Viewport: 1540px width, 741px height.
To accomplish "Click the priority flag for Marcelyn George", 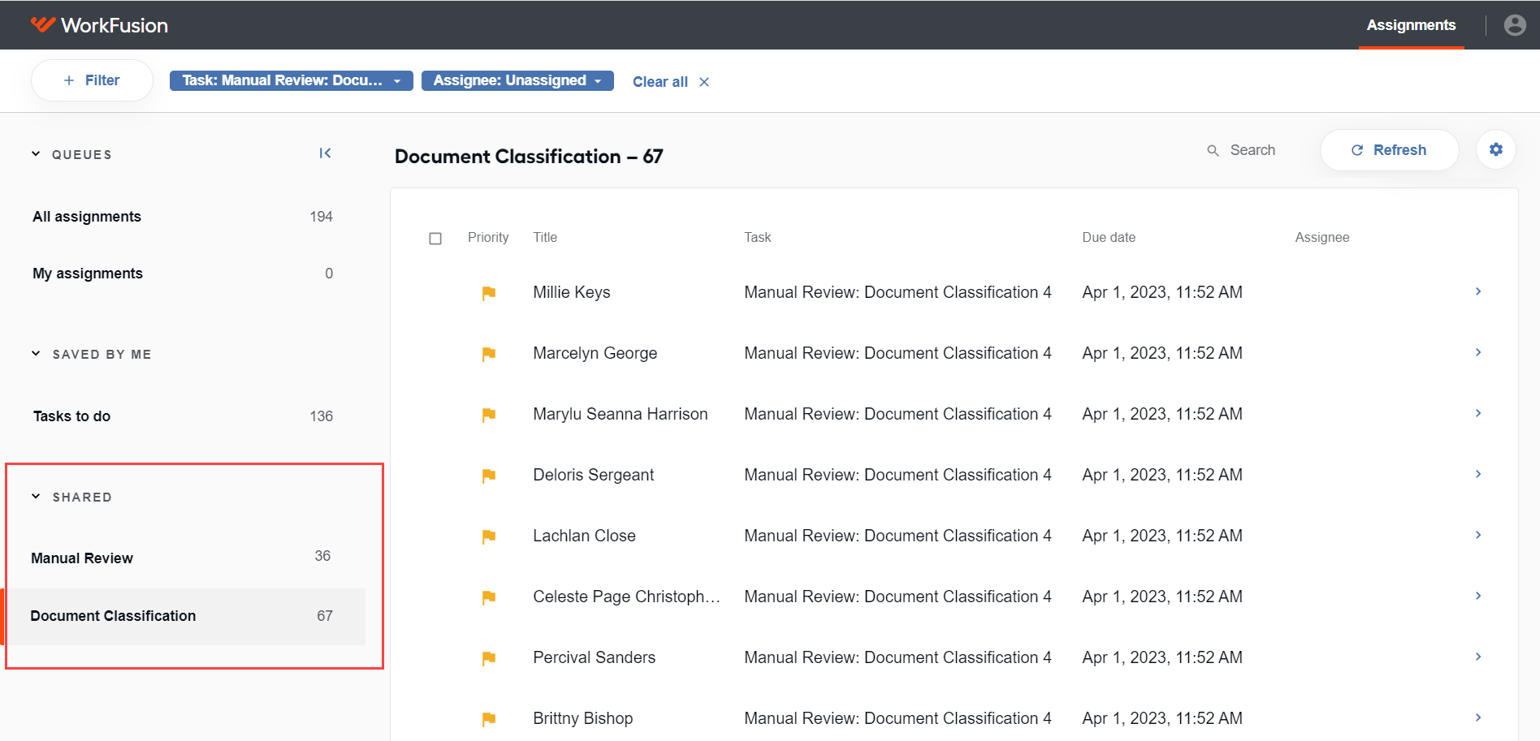I will (489, 354).
